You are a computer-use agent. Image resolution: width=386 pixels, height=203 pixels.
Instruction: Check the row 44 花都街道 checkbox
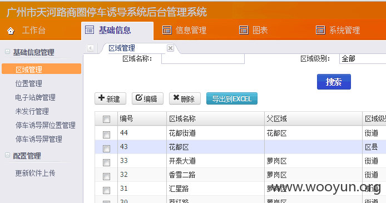(x=106, y=135)
